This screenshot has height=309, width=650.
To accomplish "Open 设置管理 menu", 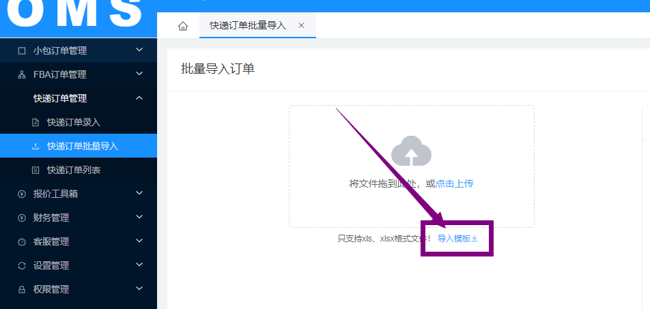I will pos(79,265).
